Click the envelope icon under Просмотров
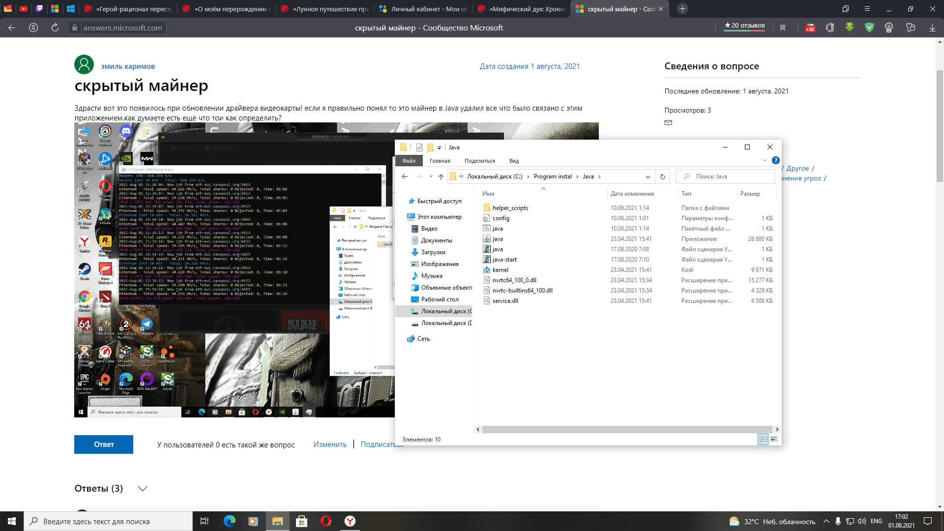The image size is (944, 531). click(668, 123)
